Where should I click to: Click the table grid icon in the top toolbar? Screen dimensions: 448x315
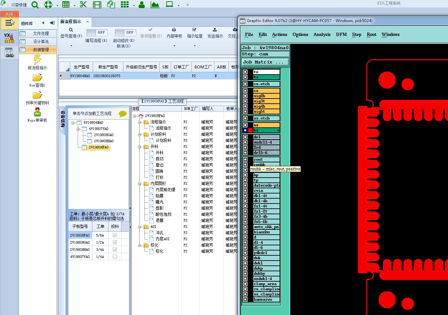point(66,5)
